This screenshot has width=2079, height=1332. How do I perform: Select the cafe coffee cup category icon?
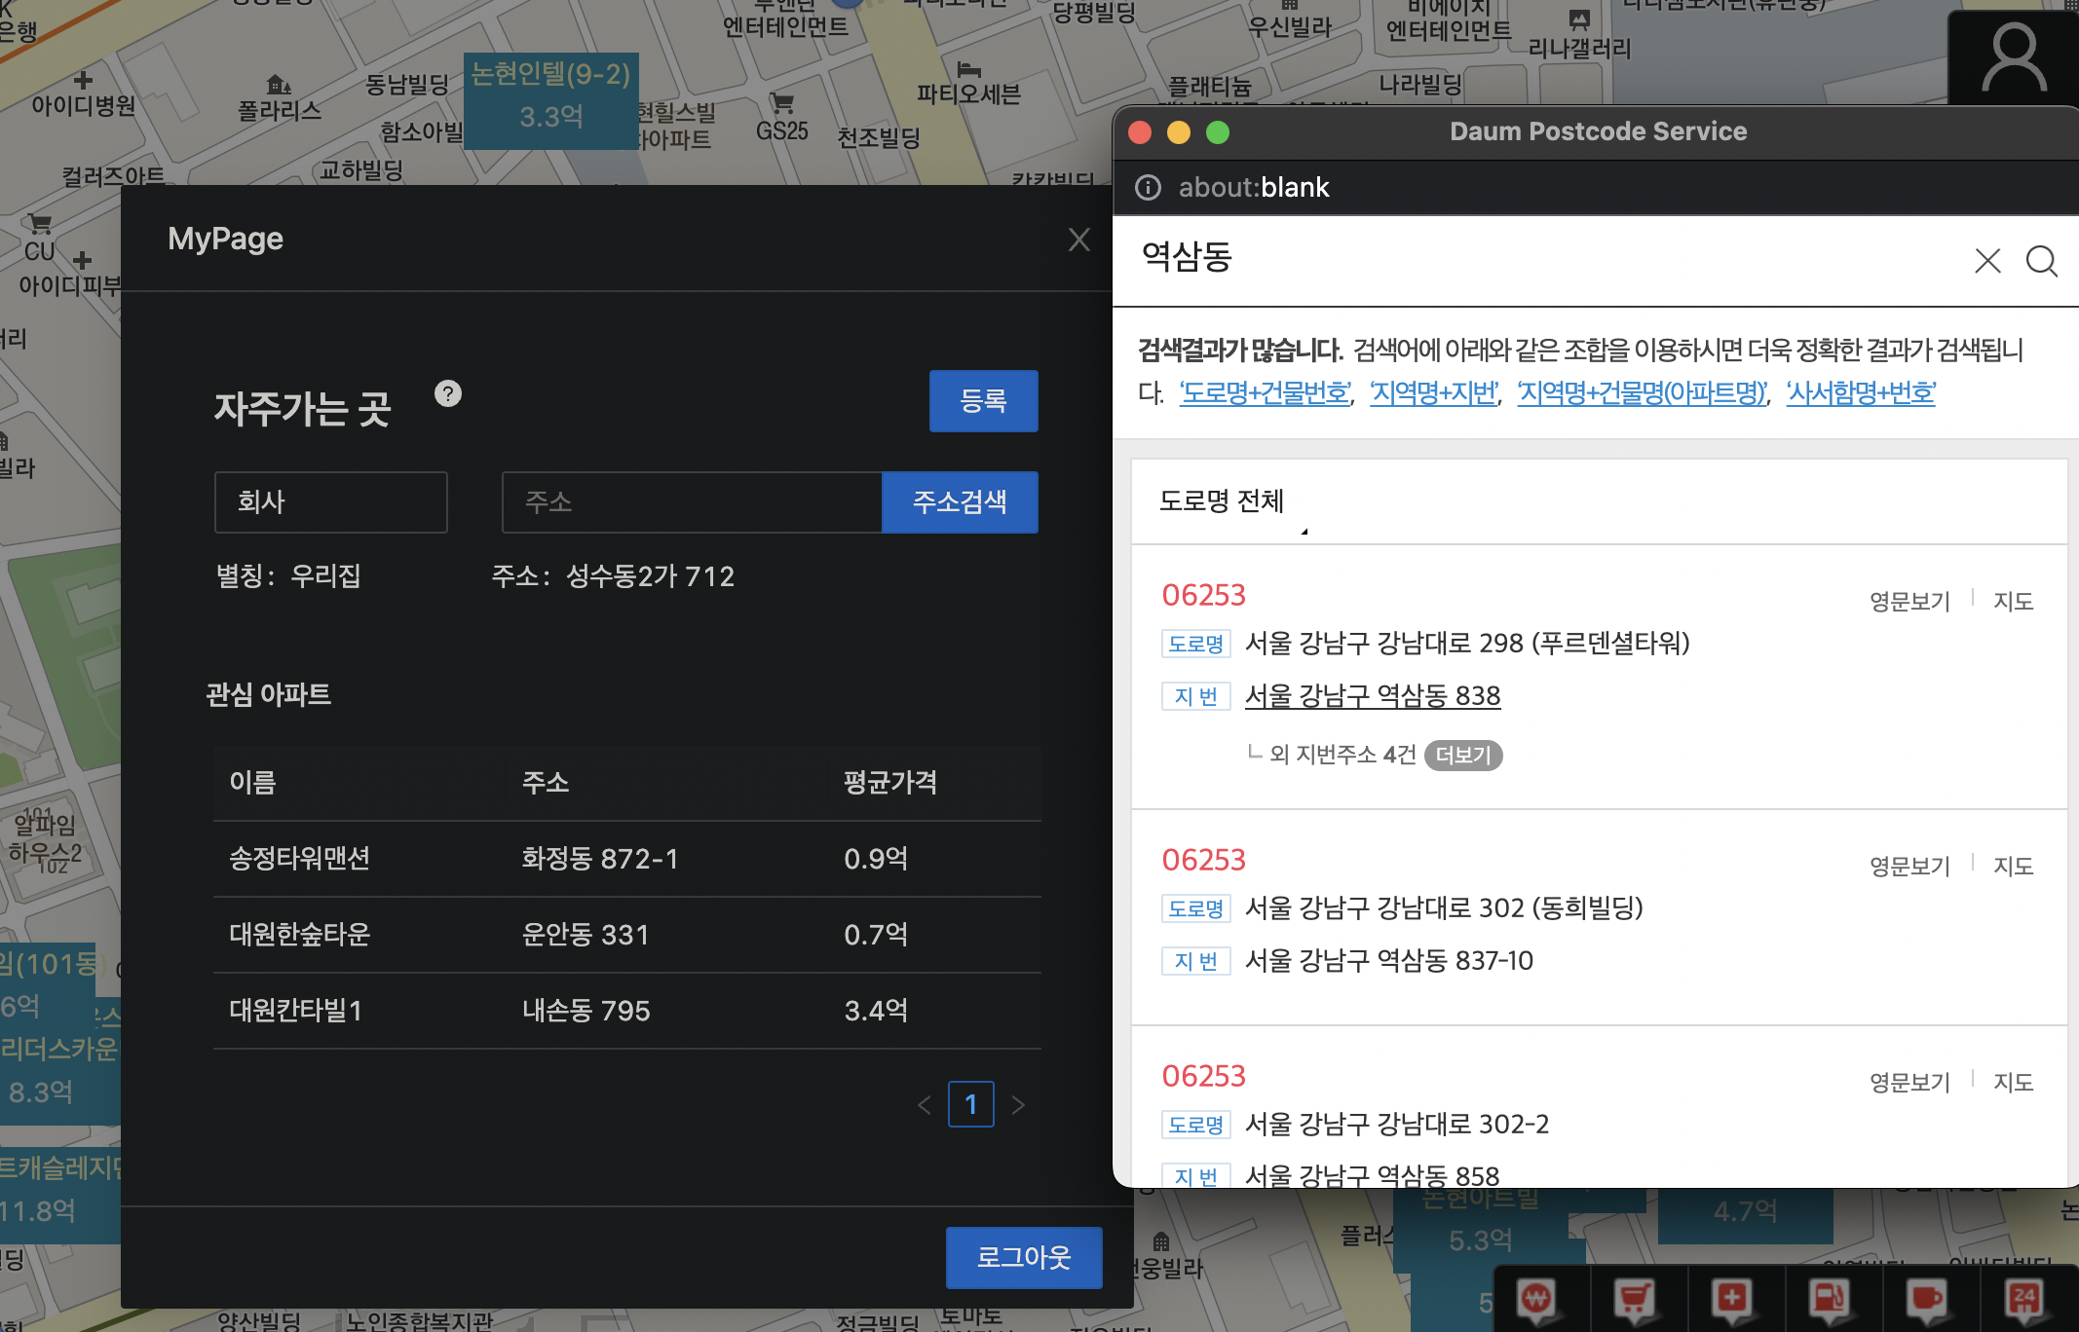pyautogui.click(x=1927, y=1300)
